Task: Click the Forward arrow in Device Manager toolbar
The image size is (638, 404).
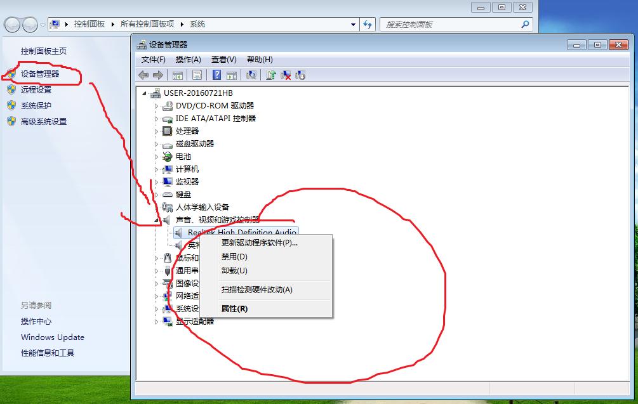Action: pos(158,75)
